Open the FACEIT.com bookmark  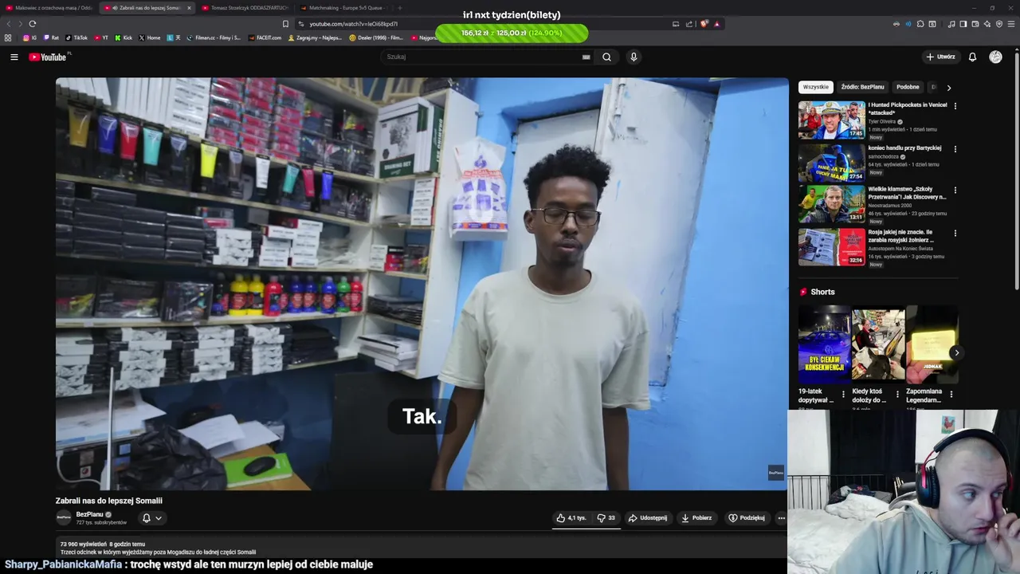coord(265,37)
